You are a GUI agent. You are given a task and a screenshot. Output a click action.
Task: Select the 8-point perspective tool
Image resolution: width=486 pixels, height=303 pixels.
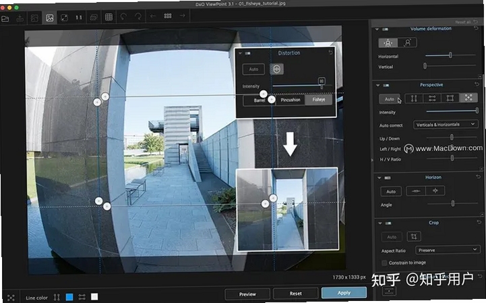click(x=468, y=98)
